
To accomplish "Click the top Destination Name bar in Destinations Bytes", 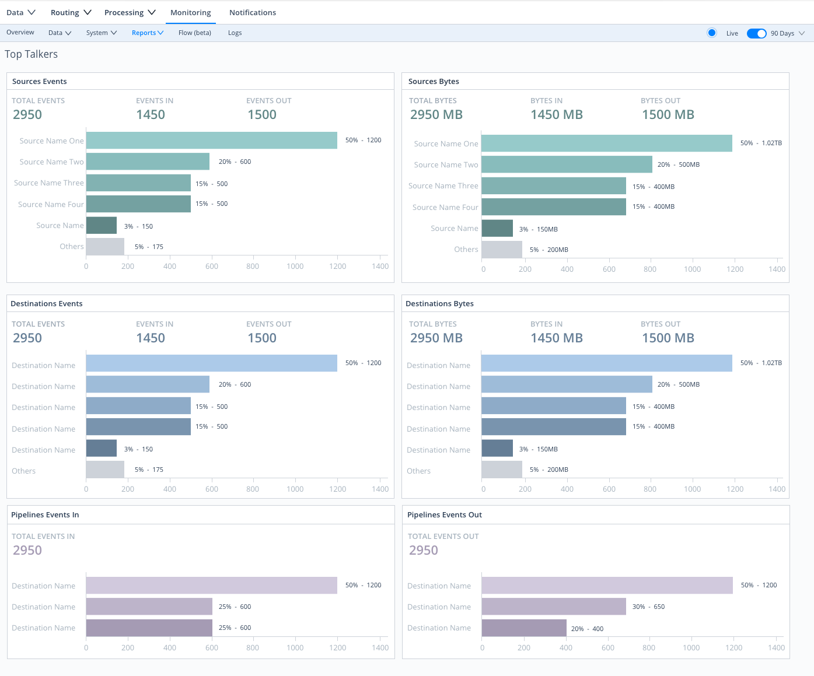I will pos(607,363).
